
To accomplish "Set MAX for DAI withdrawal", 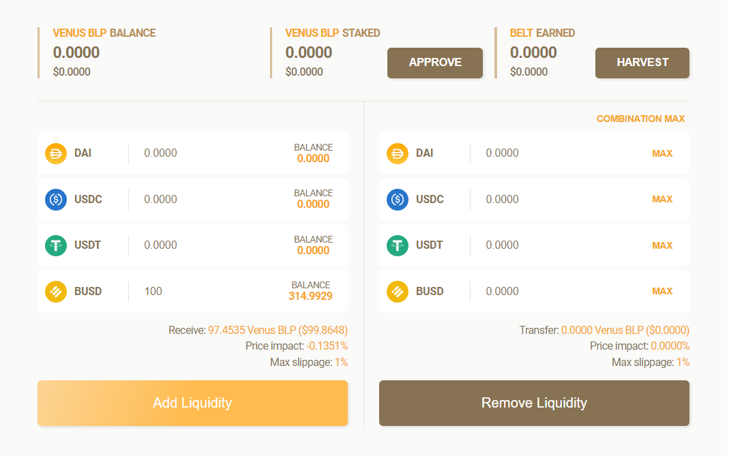I will click(662, 153).
